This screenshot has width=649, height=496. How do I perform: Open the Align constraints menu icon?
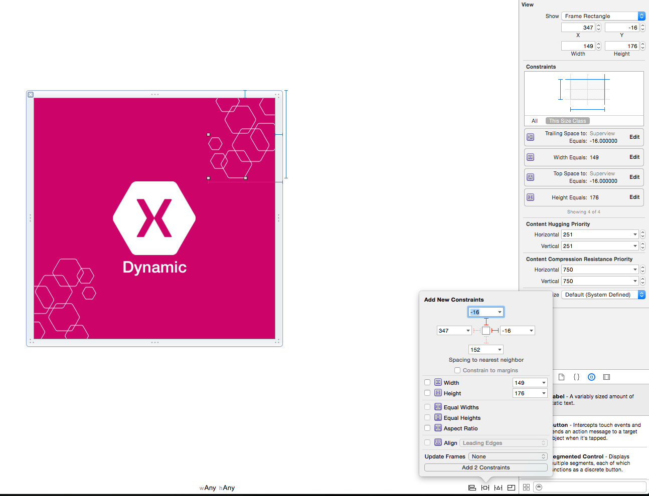pyautogui.click(x=472, y=487)
